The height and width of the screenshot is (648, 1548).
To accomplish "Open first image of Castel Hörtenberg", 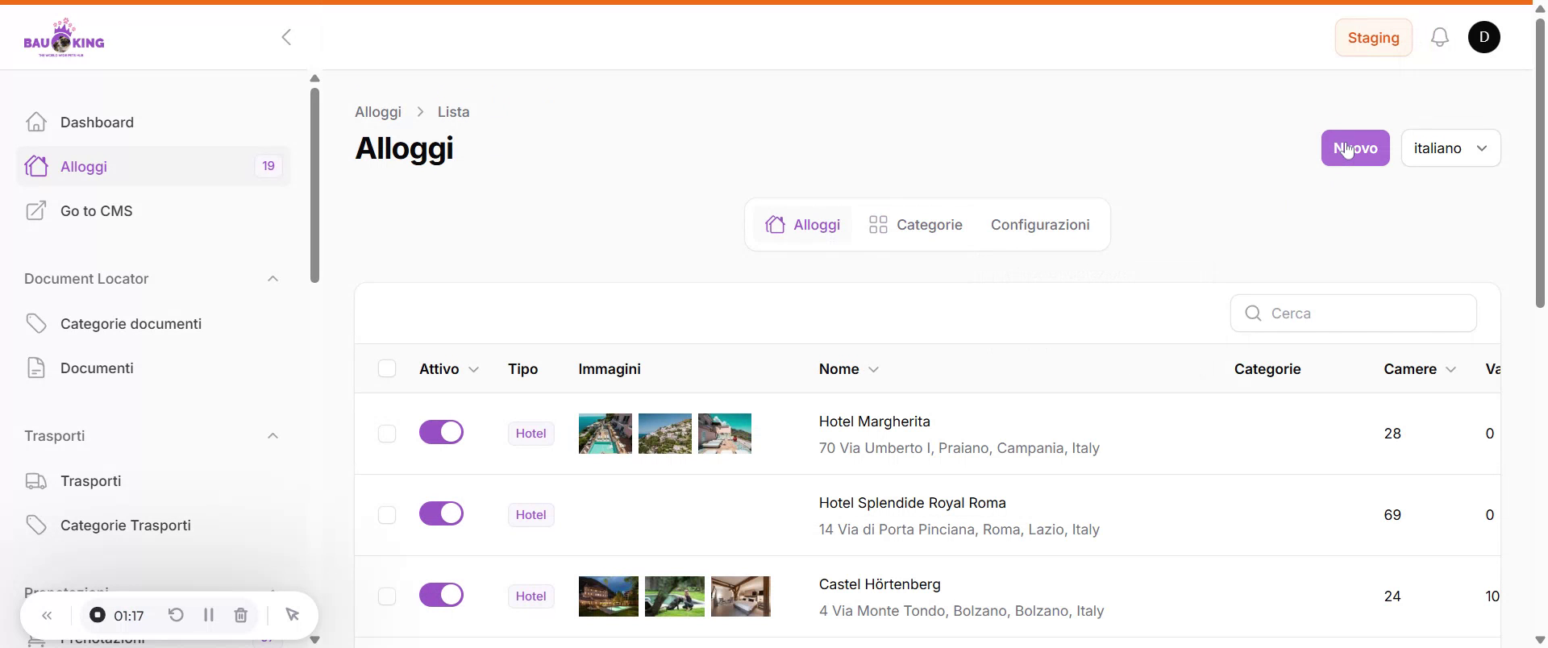I will click(609, 596).
